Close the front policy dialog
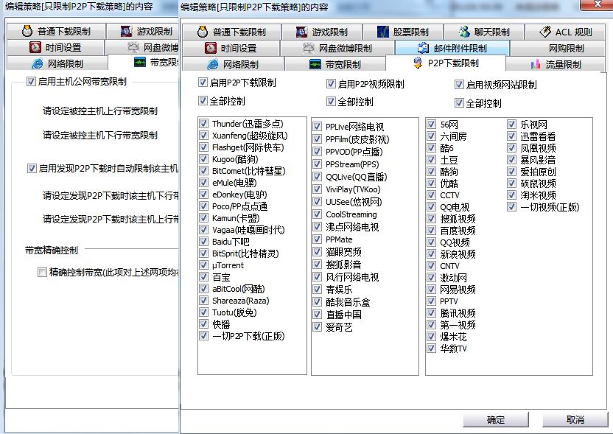The height and width of the screenshot is (434, 613). pos(597,4)
